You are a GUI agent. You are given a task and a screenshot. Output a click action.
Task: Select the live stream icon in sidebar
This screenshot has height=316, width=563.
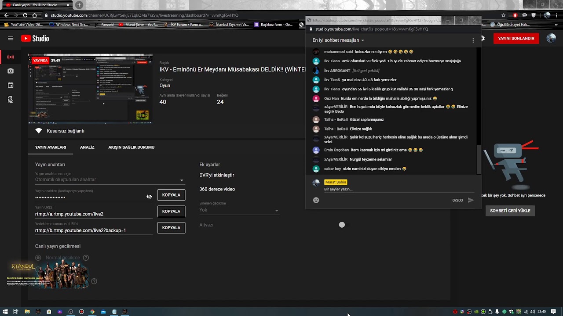(x=11, y=57)
